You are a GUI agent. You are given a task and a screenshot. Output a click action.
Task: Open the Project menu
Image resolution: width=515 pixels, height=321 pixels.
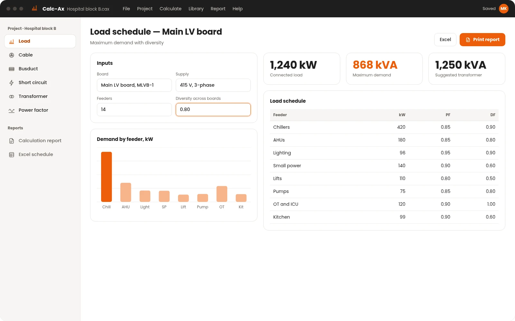(x=145, y=9)
